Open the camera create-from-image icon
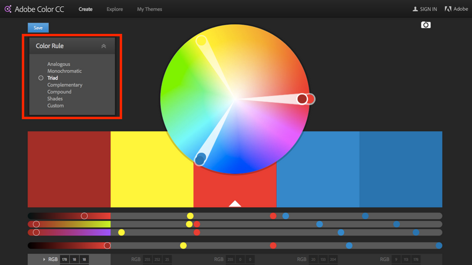 click(x=426, y=25)
